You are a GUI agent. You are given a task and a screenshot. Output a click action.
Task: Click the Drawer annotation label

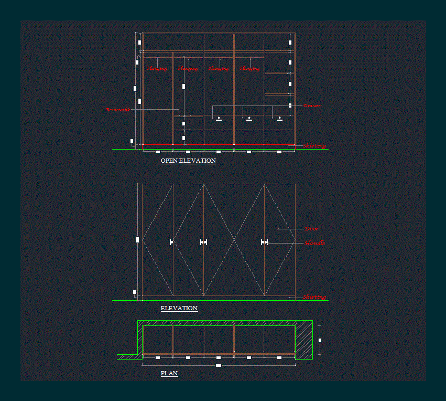tap(312, 105)
